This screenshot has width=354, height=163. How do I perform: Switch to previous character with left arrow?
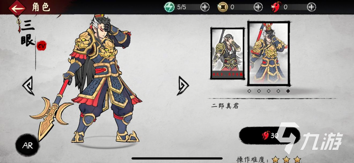click(x=28, y=86)
